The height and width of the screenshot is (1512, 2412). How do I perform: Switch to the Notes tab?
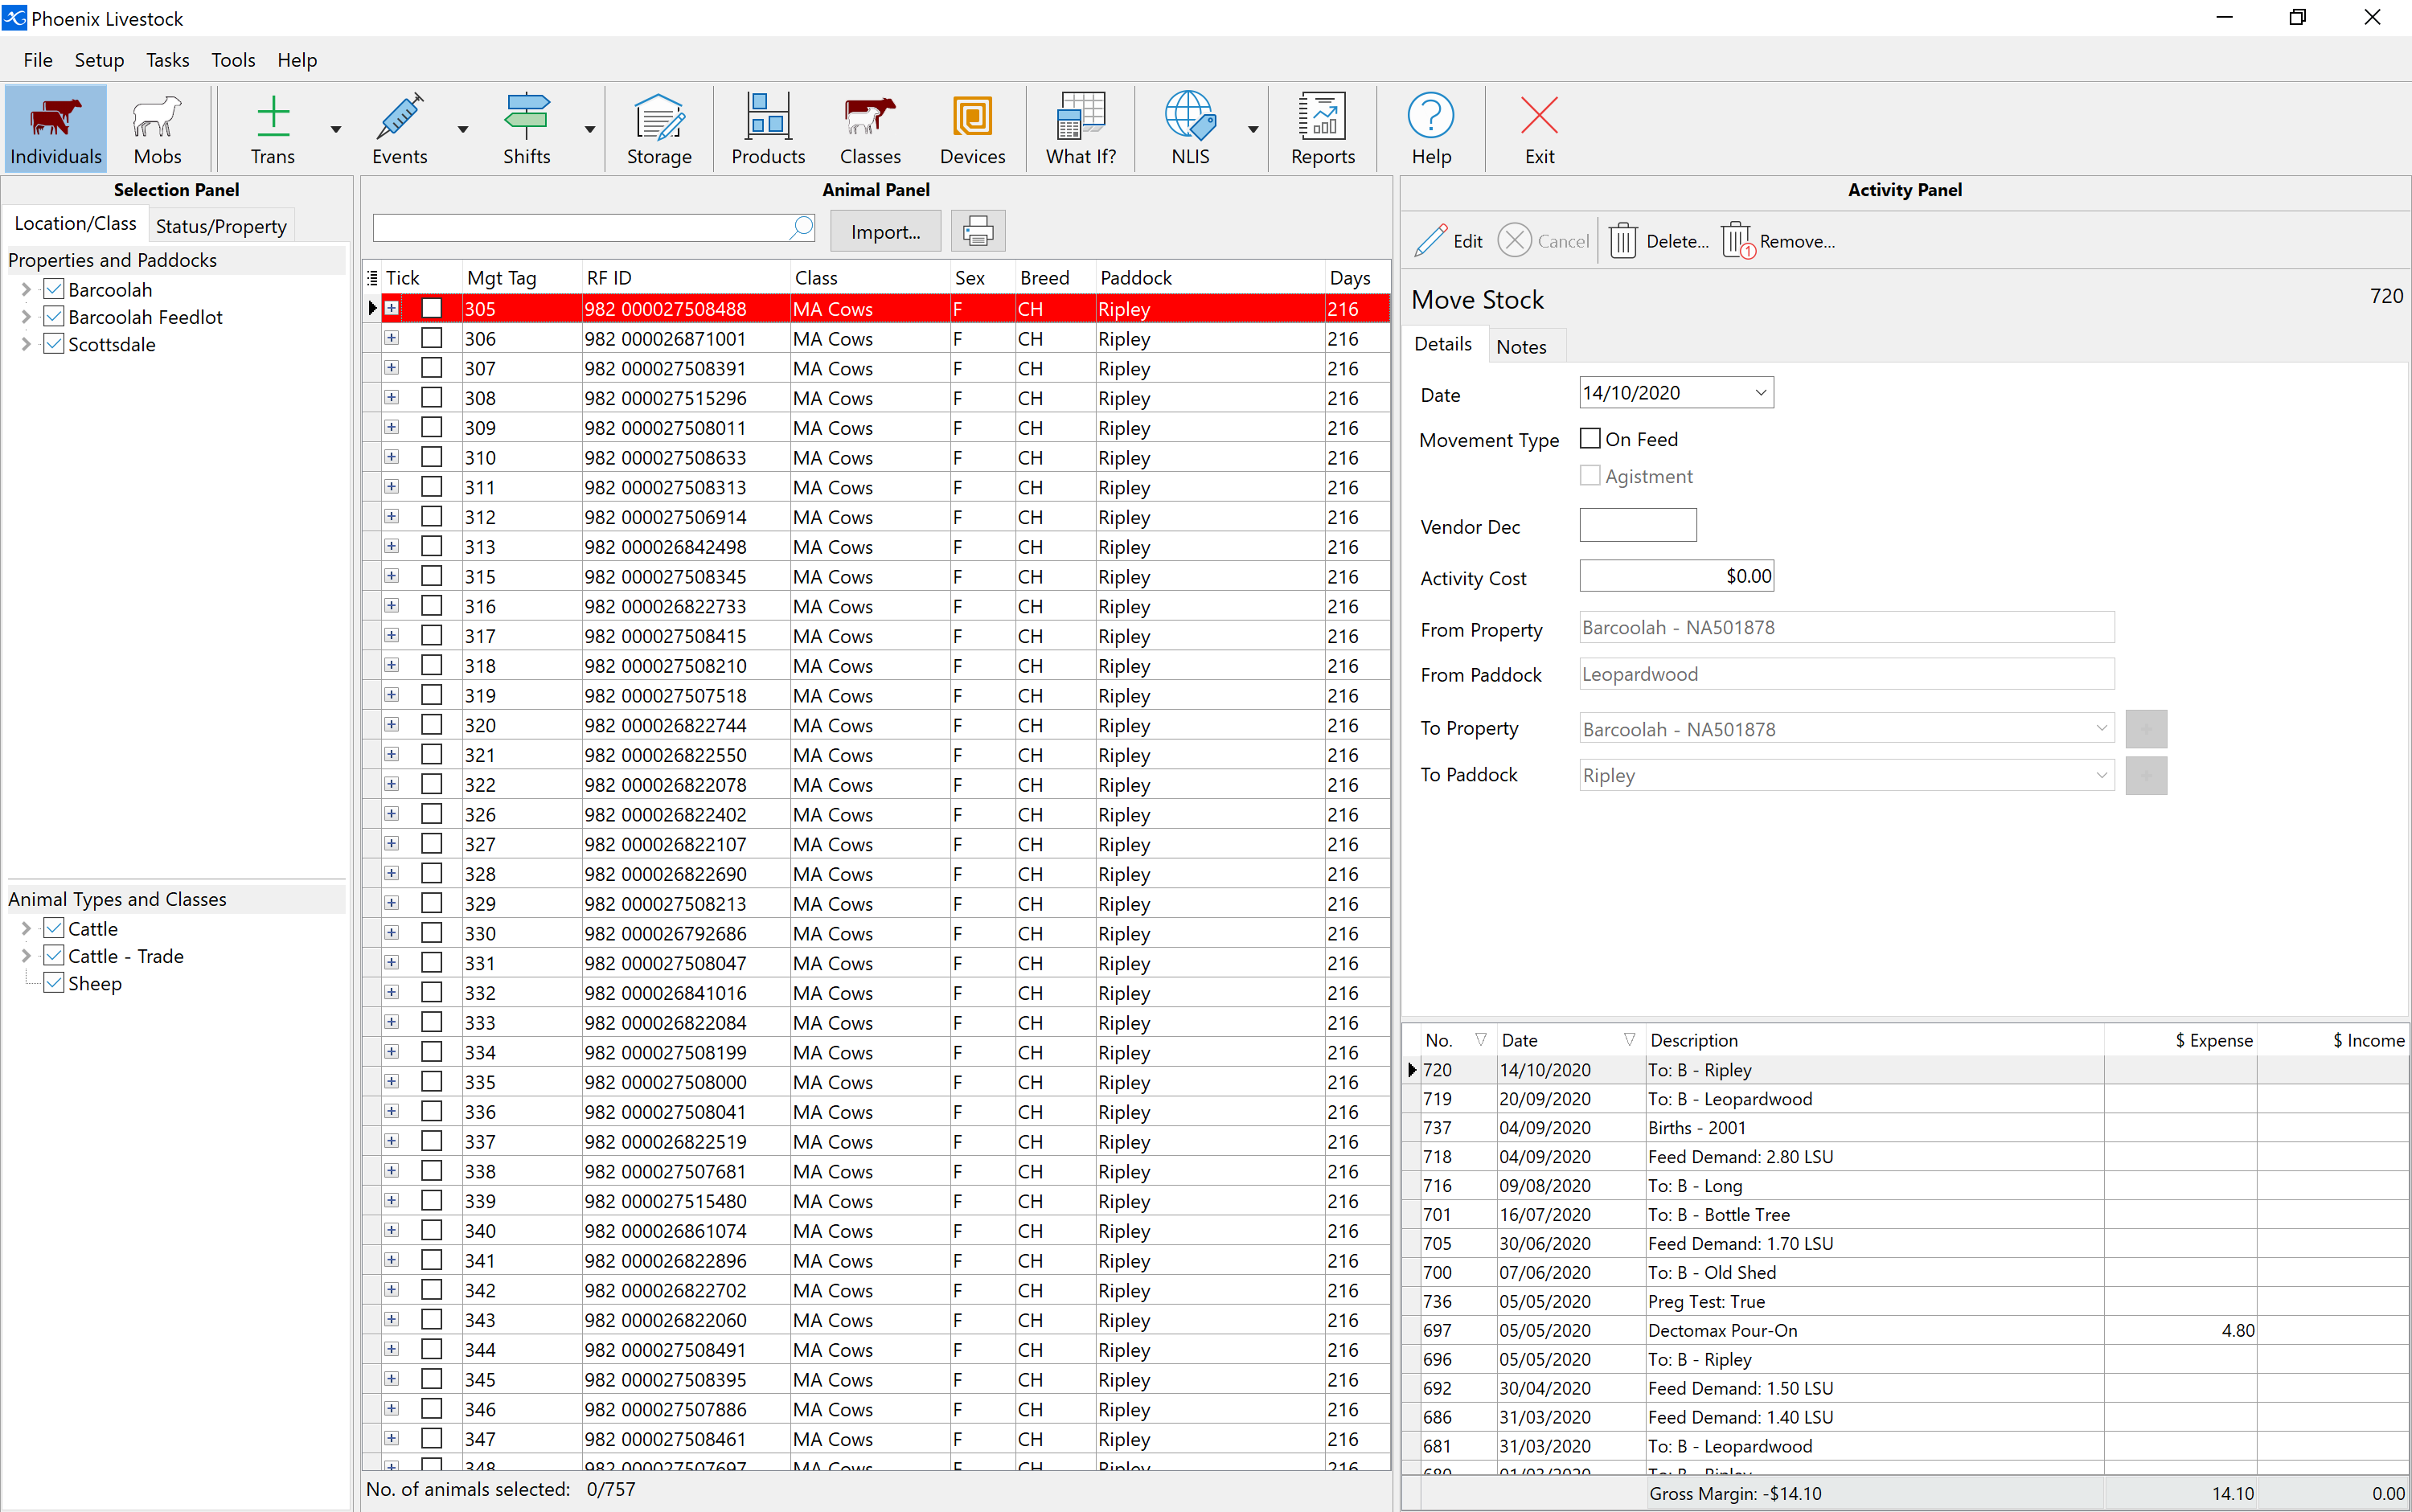[1519, 345]
